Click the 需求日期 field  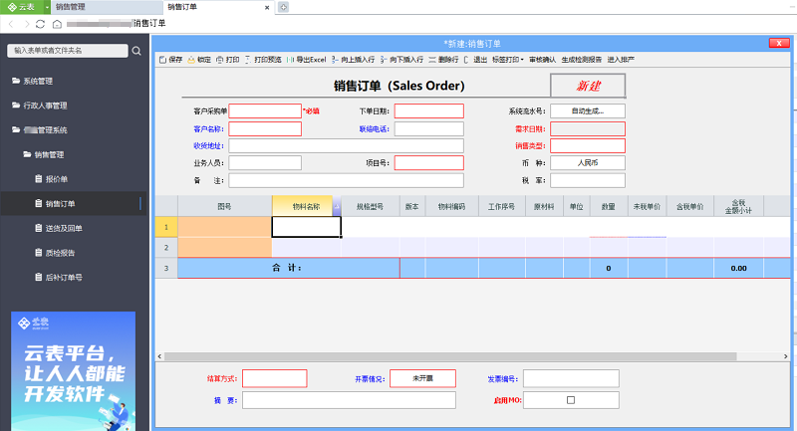(588, 129)
